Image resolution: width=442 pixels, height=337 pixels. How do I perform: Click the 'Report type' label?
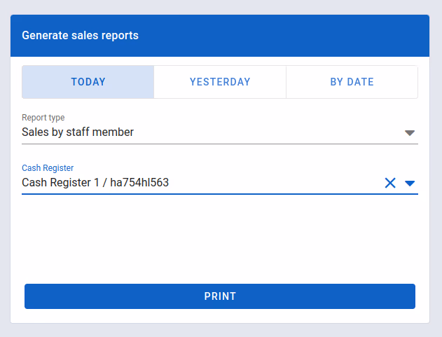[43, 117]
